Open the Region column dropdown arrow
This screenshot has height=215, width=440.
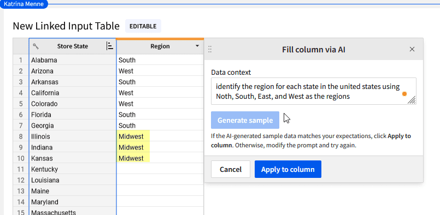(x=197, y=46)
